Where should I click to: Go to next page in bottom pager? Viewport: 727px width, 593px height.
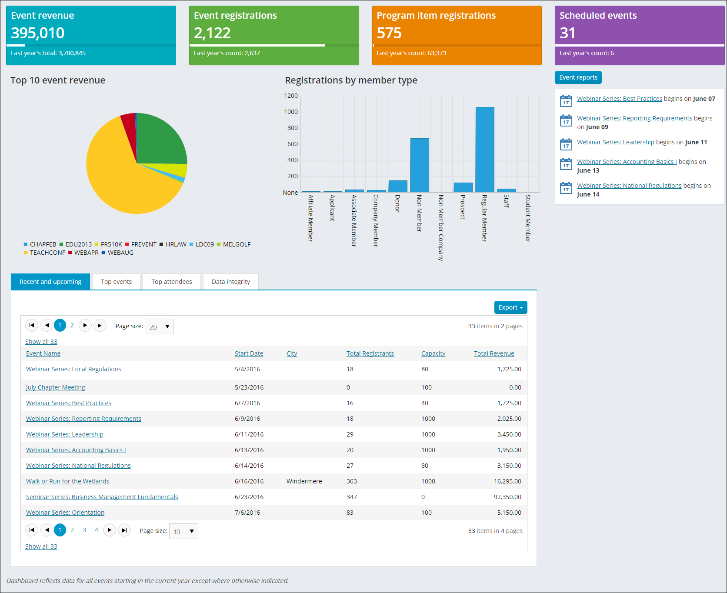[x=110, y=530]
